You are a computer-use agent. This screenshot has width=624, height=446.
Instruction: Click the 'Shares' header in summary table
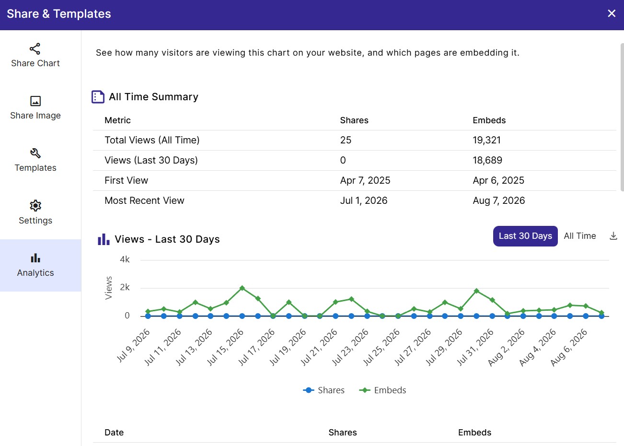click(x=354, y=120)
